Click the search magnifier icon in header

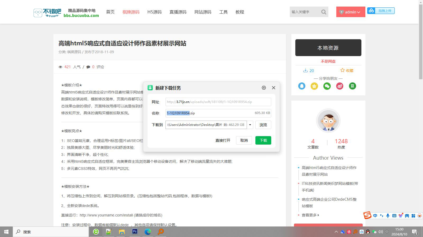(x=324, y=12)
